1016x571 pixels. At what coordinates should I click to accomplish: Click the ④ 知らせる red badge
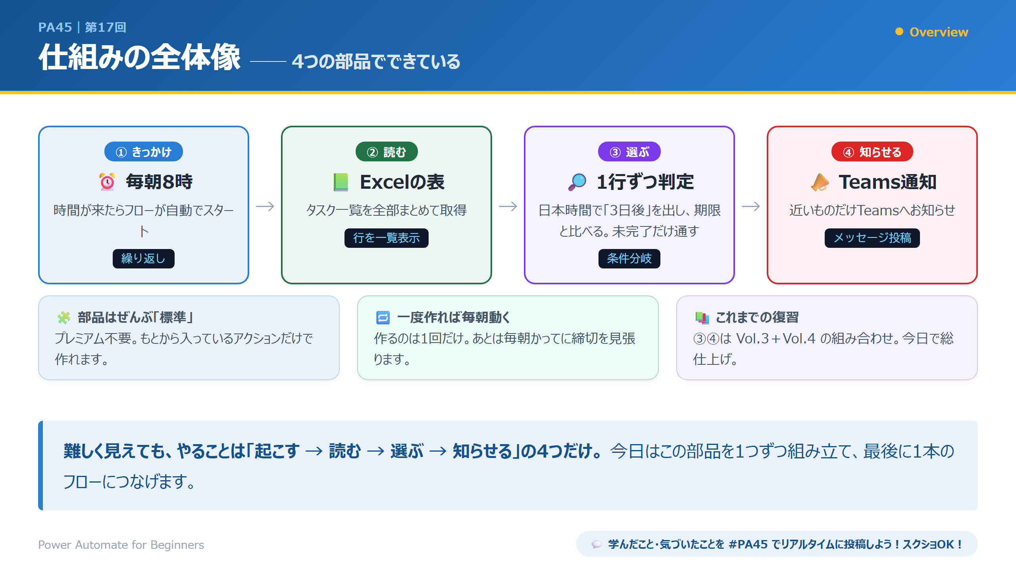(x=872, y=151)
